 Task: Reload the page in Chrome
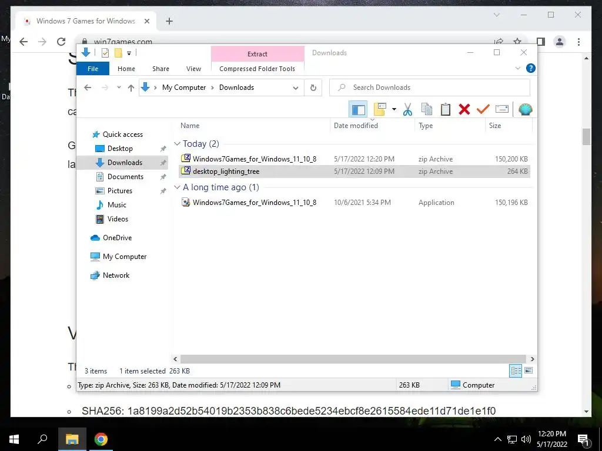pyautogui.click(x=61, y=42)
